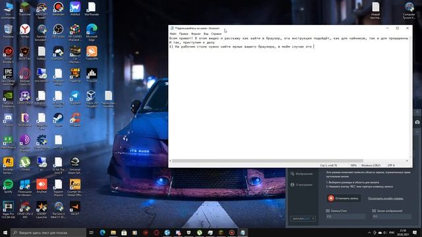Open Microsoft Edge from the taskbar

[103, 232]
